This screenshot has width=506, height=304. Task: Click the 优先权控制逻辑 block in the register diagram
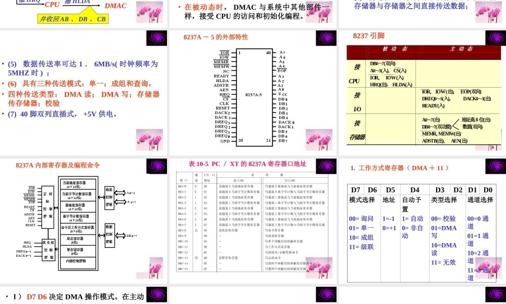click(48, 251)
